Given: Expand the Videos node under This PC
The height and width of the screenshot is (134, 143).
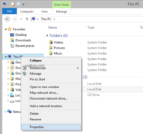Looking at the screenshot, I should (8, 90).
